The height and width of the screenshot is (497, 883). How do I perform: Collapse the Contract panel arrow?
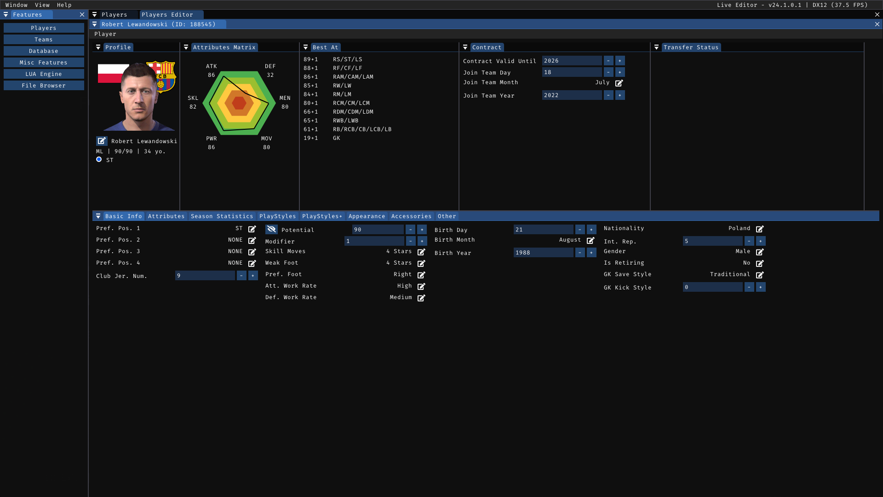(x=465, y=47)
